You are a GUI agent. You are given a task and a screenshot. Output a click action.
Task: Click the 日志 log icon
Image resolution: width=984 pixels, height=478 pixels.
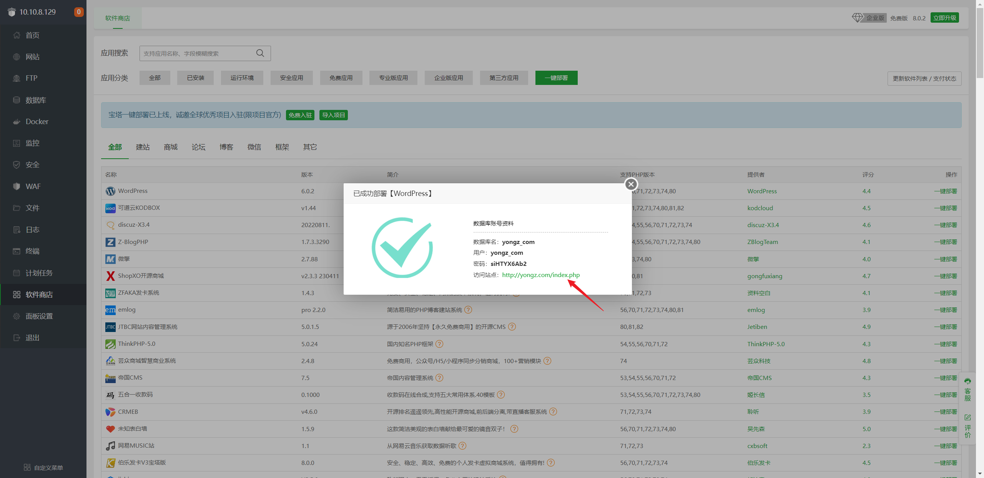17,230
